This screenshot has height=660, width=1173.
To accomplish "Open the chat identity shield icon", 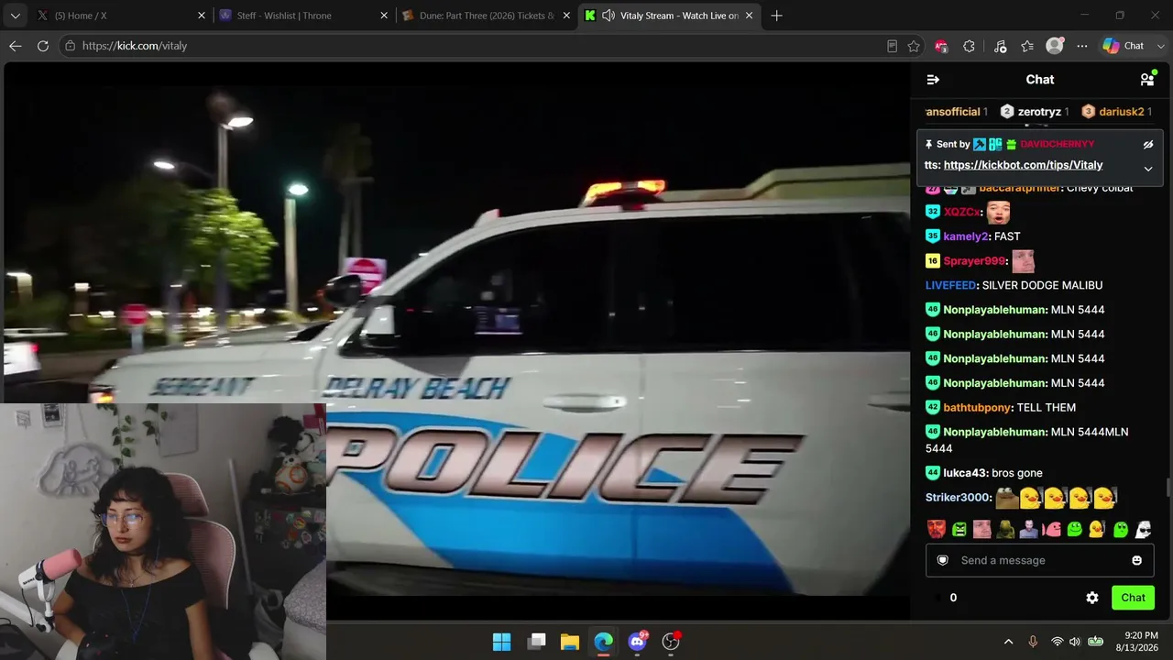I will 942,560.
